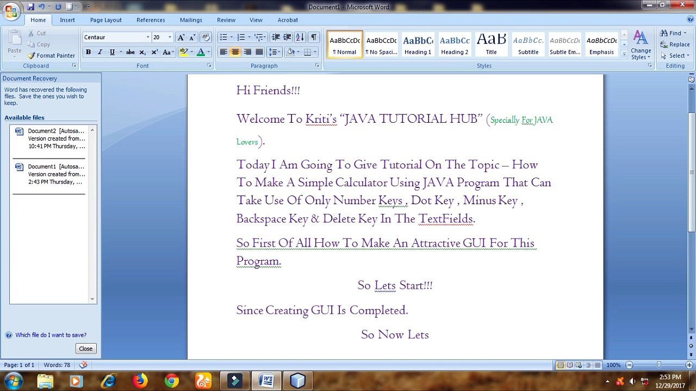This screenshot has width=696, height=391.
Task: Open the Change Case dropdown
Action: [x=168, y=52]
